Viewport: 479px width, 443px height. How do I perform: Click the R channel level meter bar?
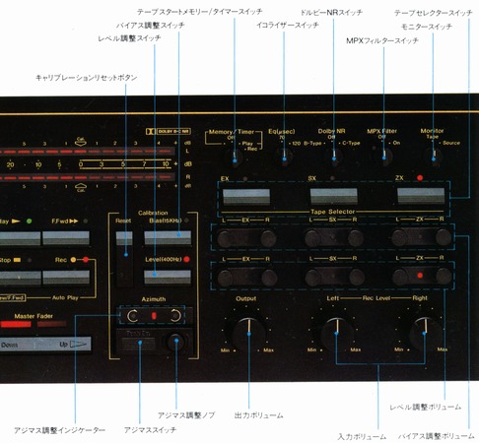click(87, 177)
